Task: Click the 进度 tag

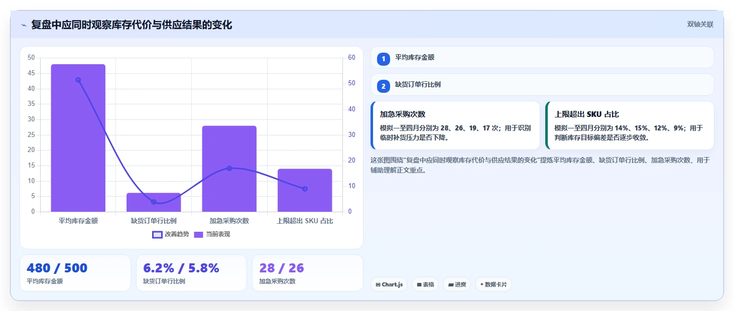Action: pos(457,284)
